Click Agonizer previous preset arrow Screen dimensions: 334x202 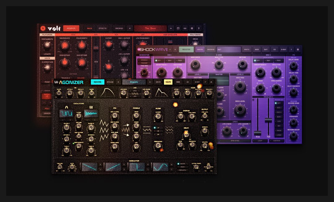coord(118,82)
